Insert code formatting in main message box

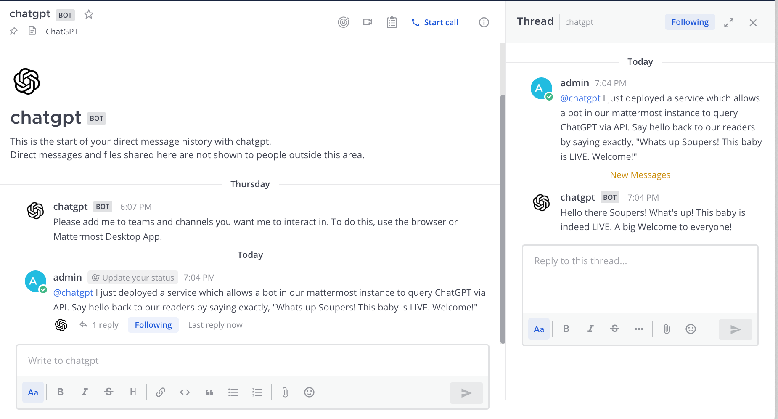click(x=185, y=392)
